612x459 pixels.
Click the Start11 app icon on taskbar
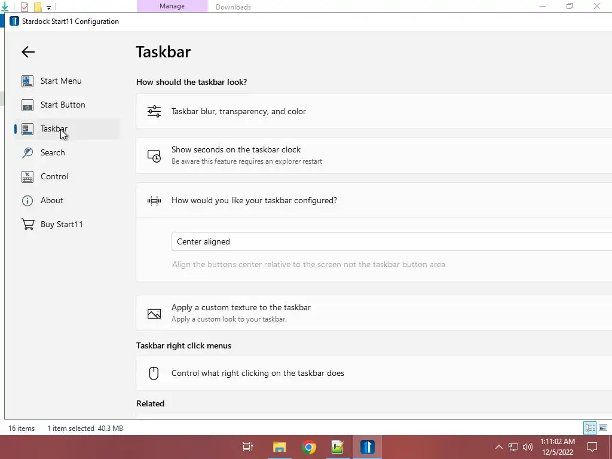[368, 447]
